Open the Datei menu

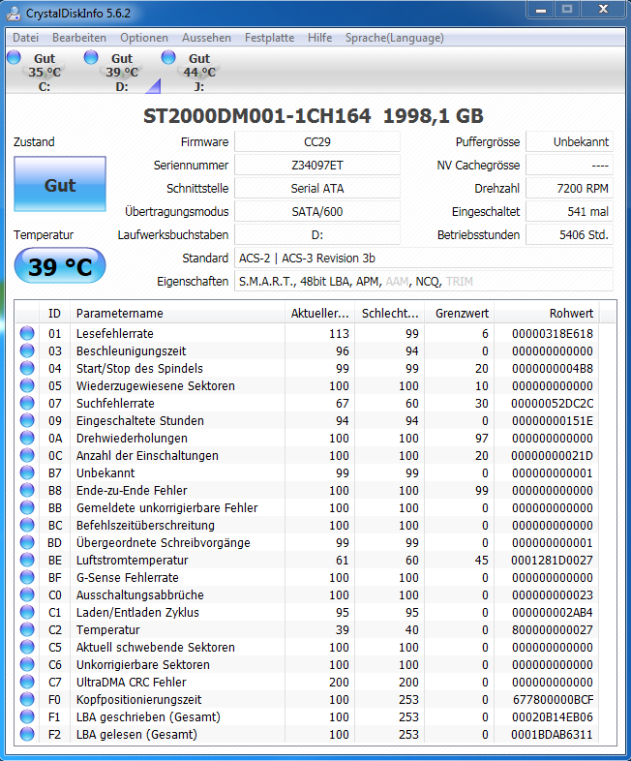tap(25, 38)
